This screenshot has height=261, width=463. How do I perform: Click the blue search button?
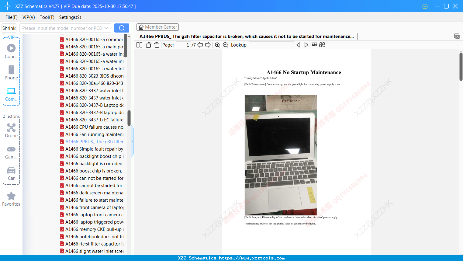coord(122,28)
